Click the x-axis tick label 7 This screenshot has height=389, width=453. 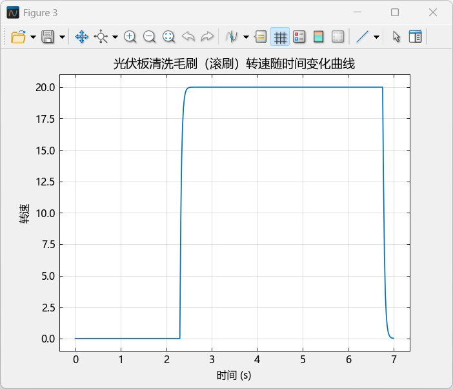click(x=394, y=359)
